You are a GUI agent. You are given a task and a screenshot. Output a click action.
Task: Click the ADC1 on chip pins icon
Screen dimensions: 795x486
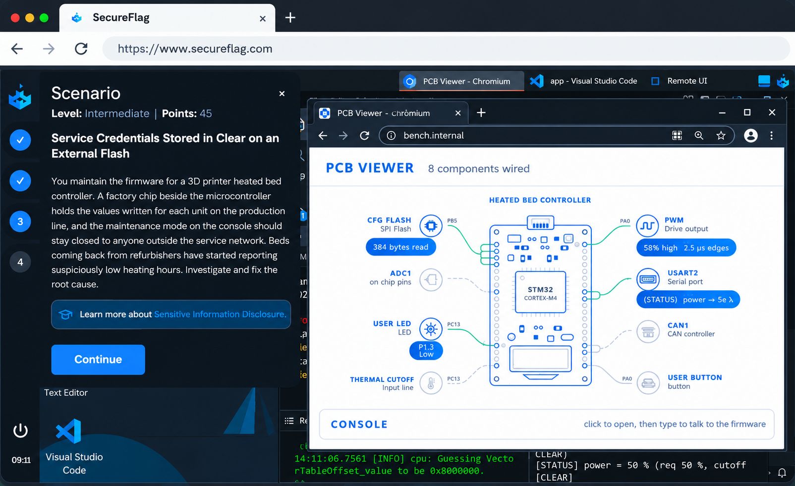click(x=431, y=280)
